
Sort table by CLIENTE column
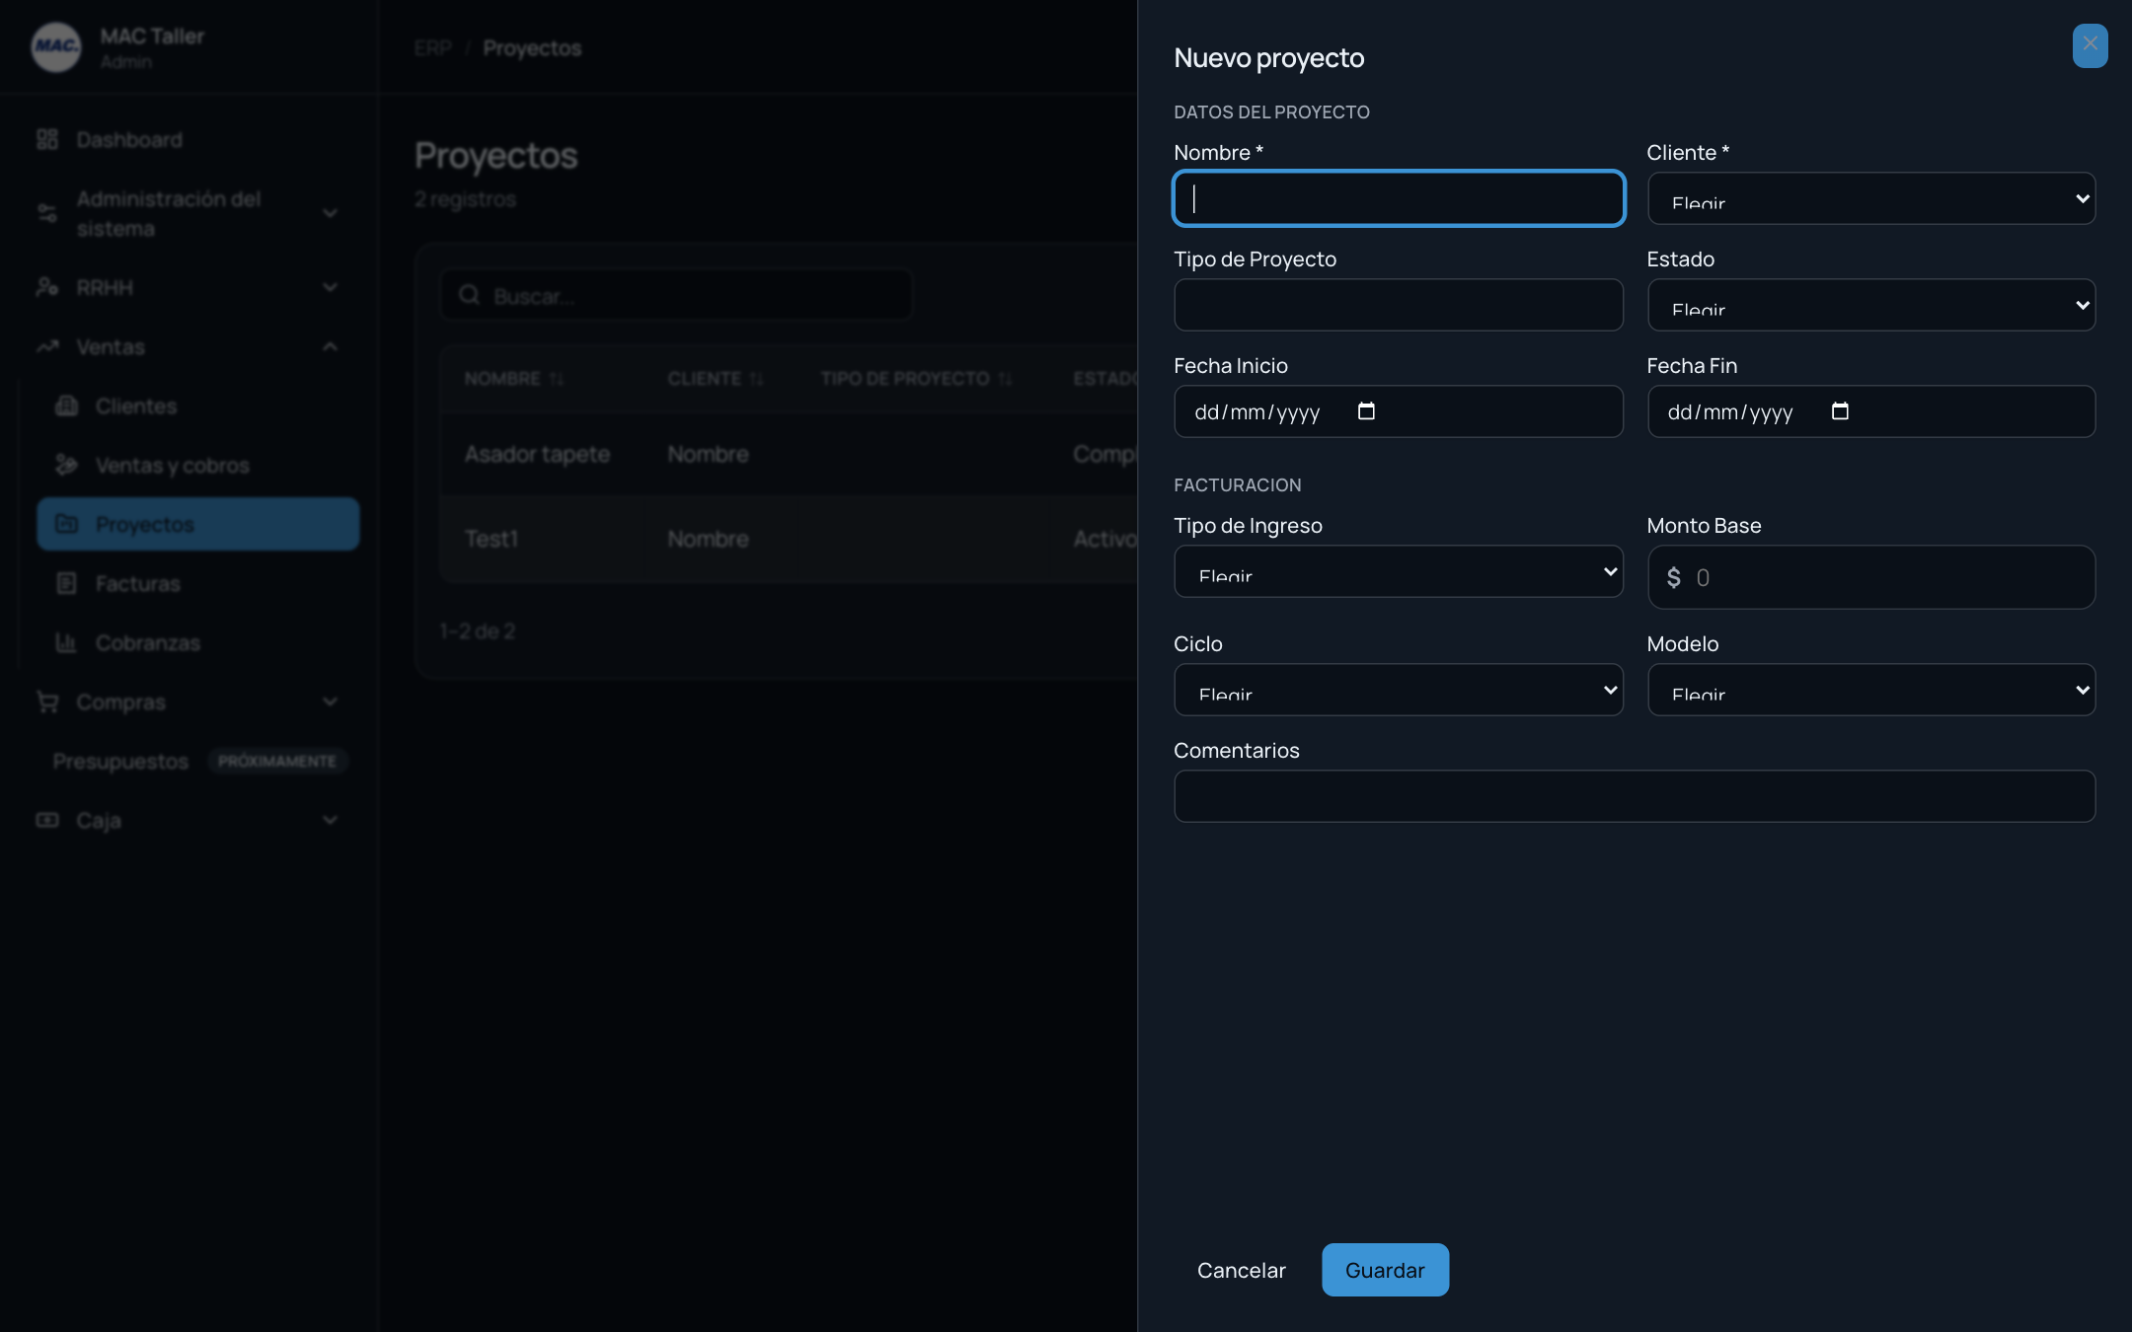tap(716, 379)
